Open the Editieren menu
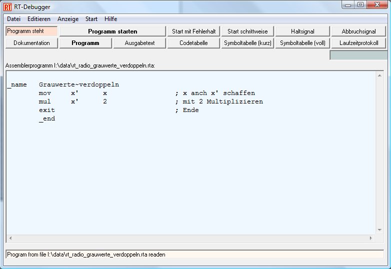Viewport: 391px width, 269px height. coord(39,19)
